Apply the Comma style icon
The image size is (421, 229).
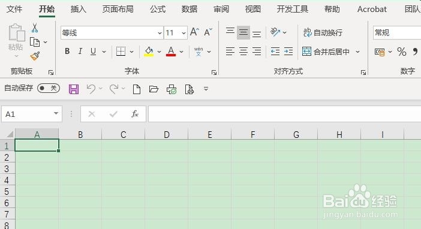[x=415, y=52]
